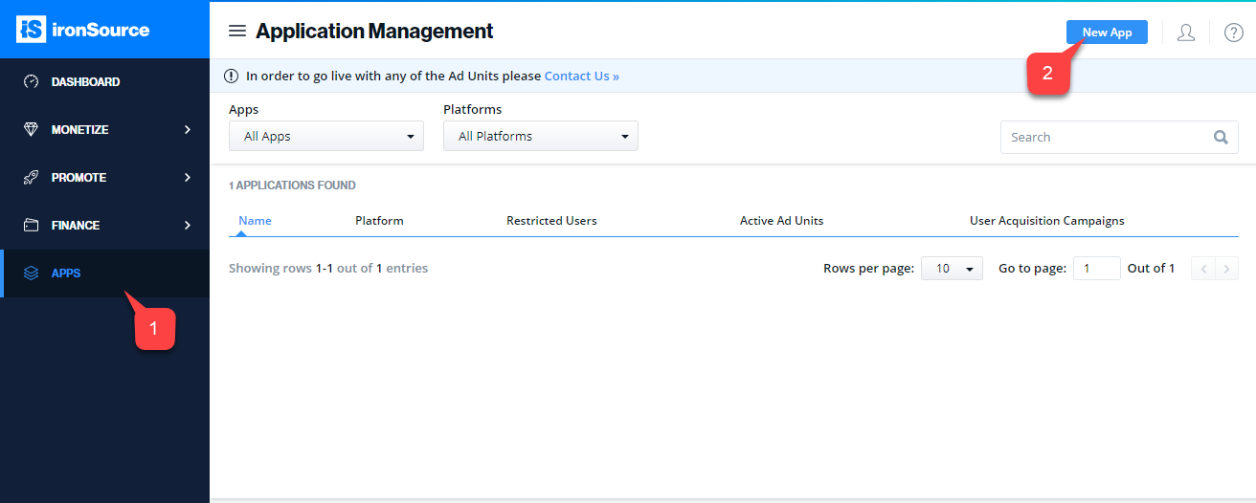The height and width of the screenshot is (503, 1256).
Task: Follow the Contact Us link
Action: (582, 76)
